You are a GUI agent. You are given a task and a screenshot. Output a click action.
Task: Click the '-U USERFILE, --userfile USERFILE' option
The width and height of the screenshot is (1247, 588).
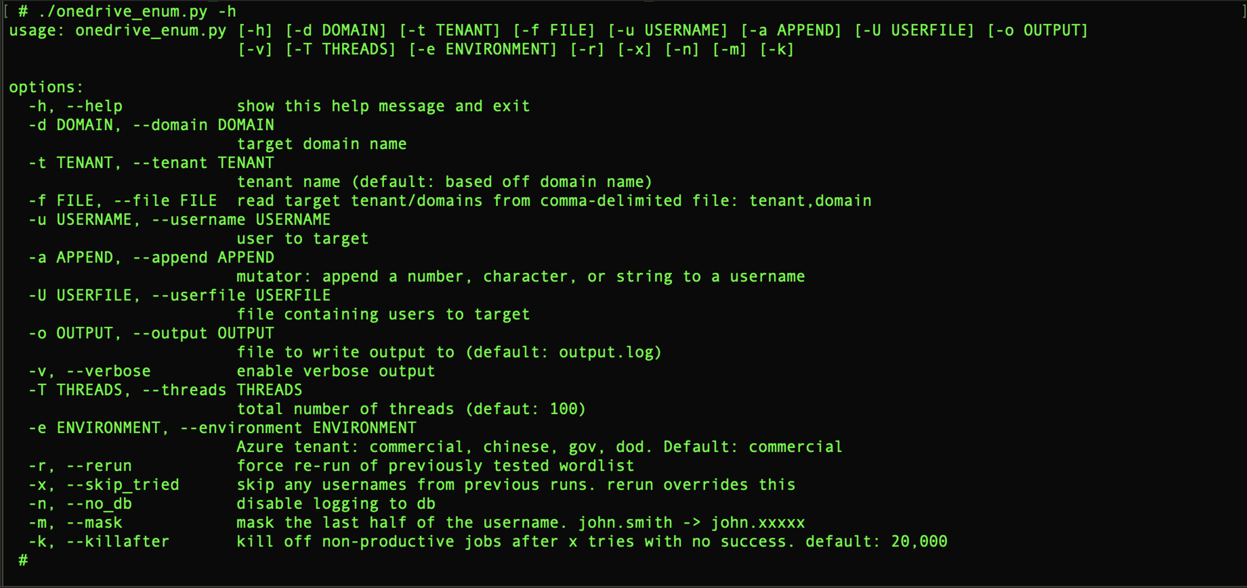(180, 296)
